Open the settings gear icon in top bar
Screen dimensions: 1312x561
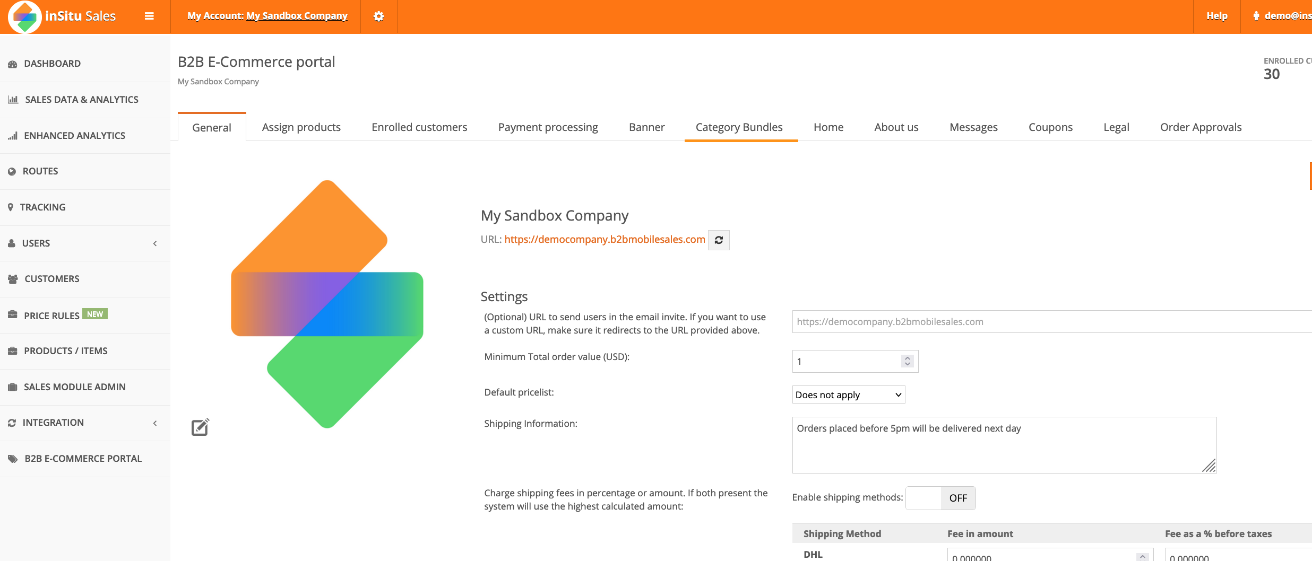[x=378, y=16]
